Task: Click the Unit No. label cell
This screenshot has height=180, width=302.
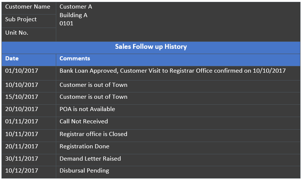Action: point(17,33)
